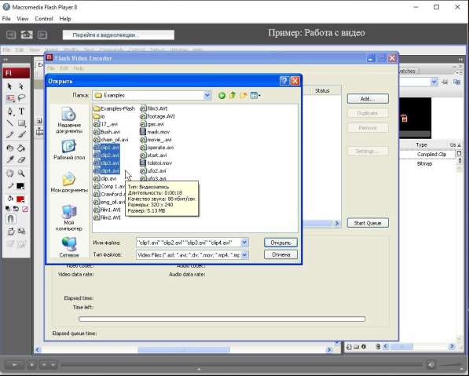Pick the Eraser tool

21,159
